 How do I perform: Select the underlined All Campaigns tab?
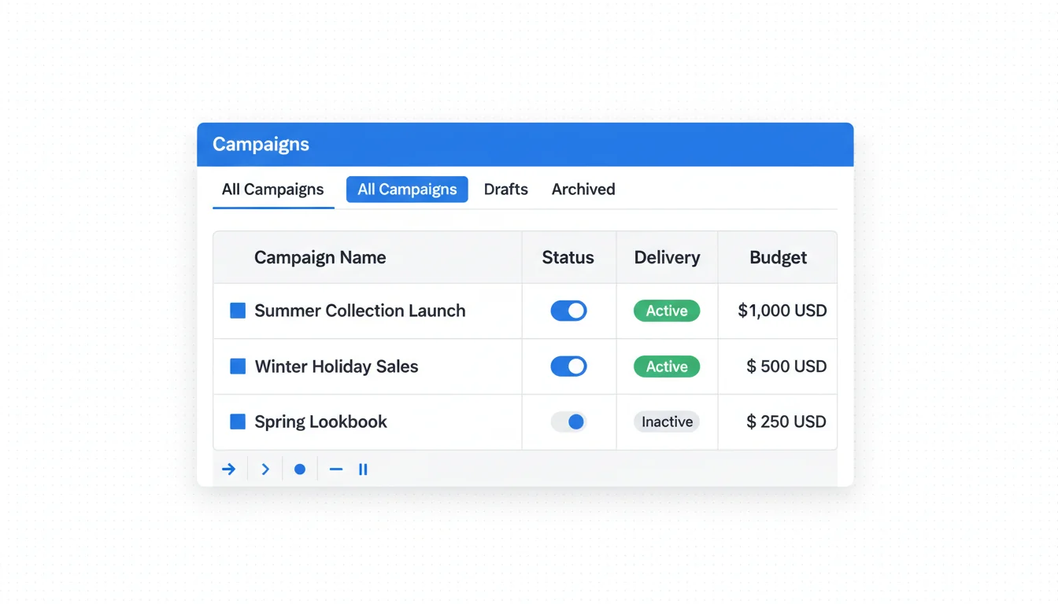click(272, 190)
